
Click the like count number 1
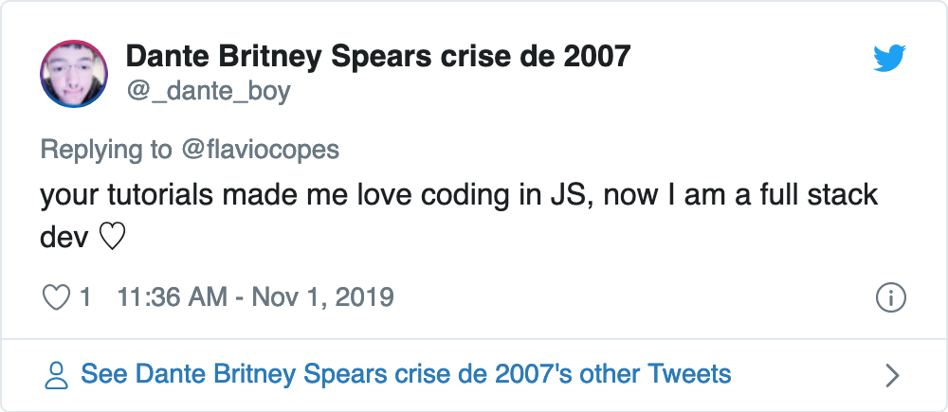click(85, 297)
